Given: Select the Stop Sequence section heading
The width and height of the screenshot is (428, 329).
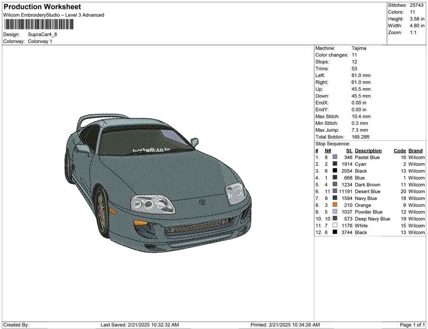Looking at the screenshot, I should click(333, 143).
